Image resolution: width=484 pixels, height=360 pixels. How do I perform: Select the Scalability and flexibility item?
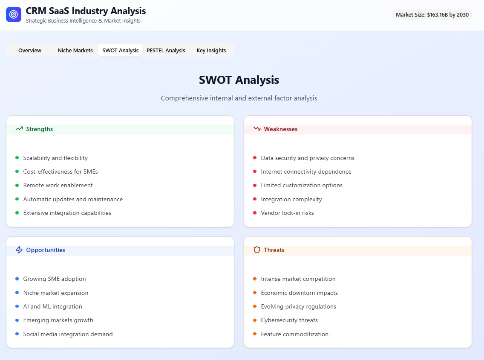pos(55,158)
